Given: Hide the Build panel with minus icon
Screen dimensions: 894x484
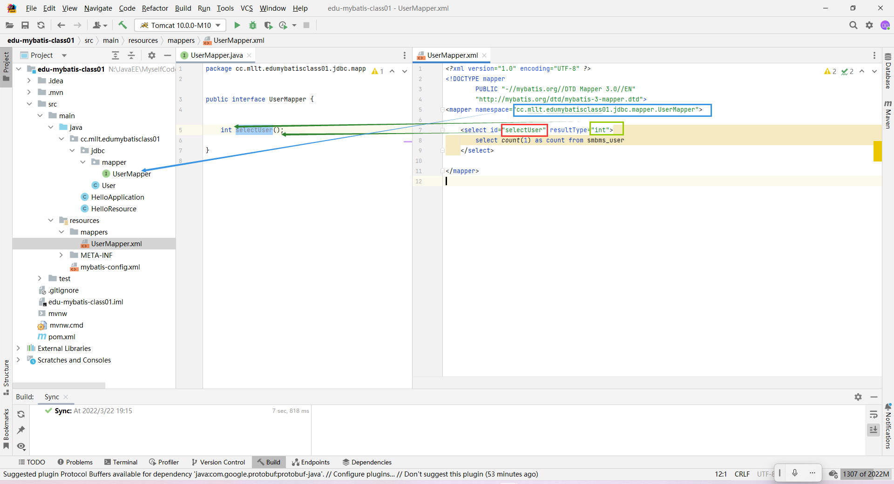Looking at the screenshot, I should [874, 397].
